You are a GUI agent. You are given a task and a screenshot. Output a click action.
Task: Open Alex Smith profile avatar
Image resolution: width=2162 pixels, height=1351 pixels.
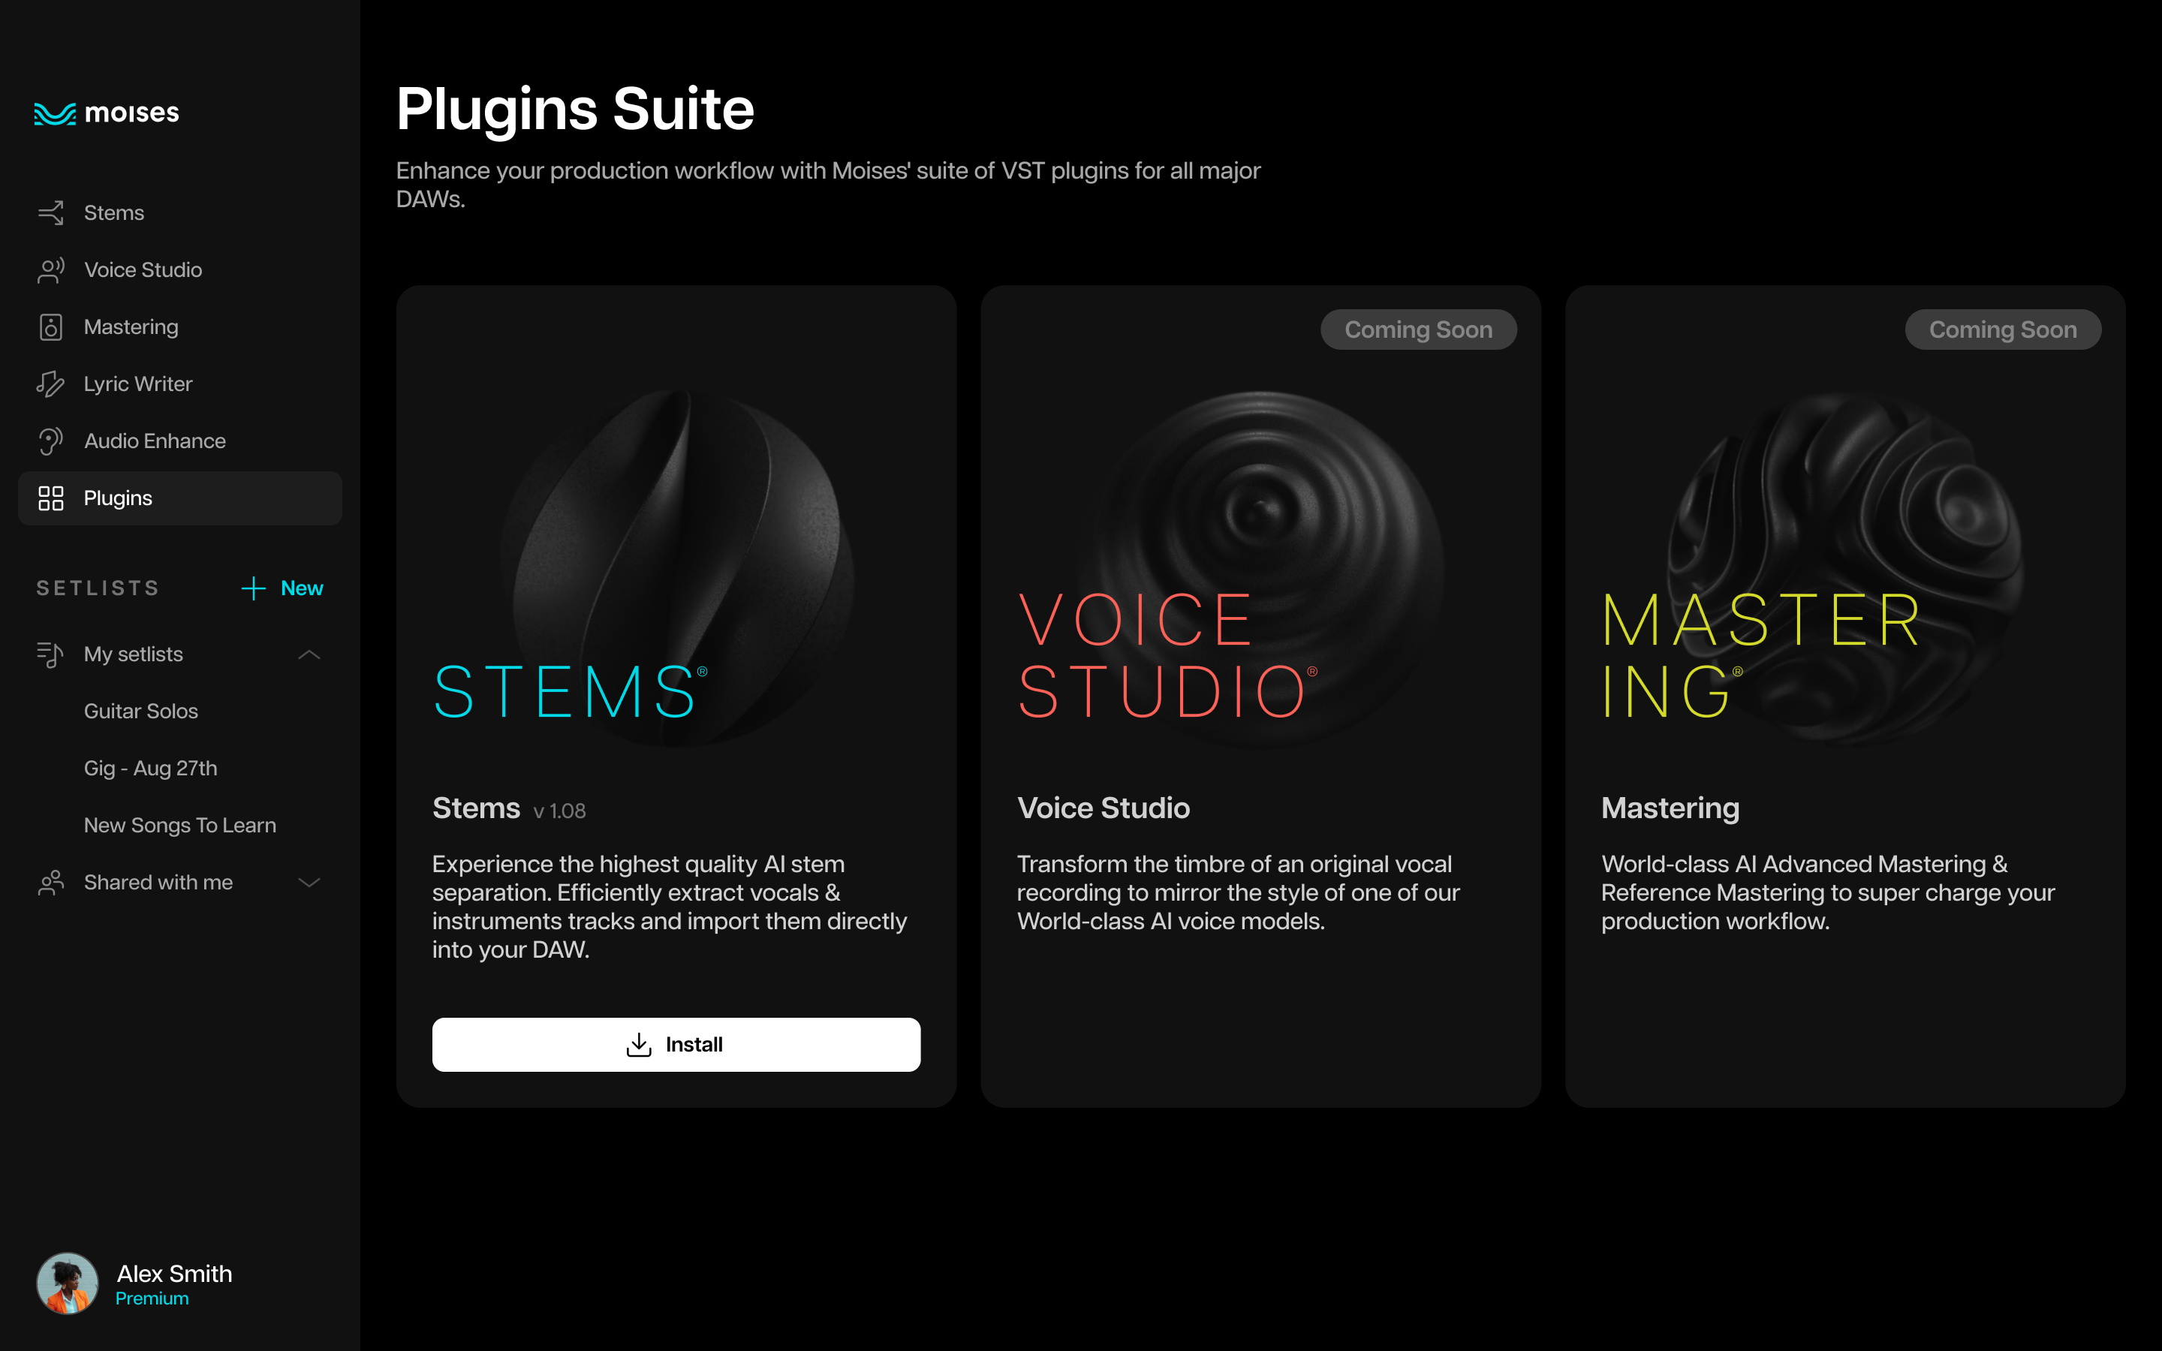(67, 1283)
